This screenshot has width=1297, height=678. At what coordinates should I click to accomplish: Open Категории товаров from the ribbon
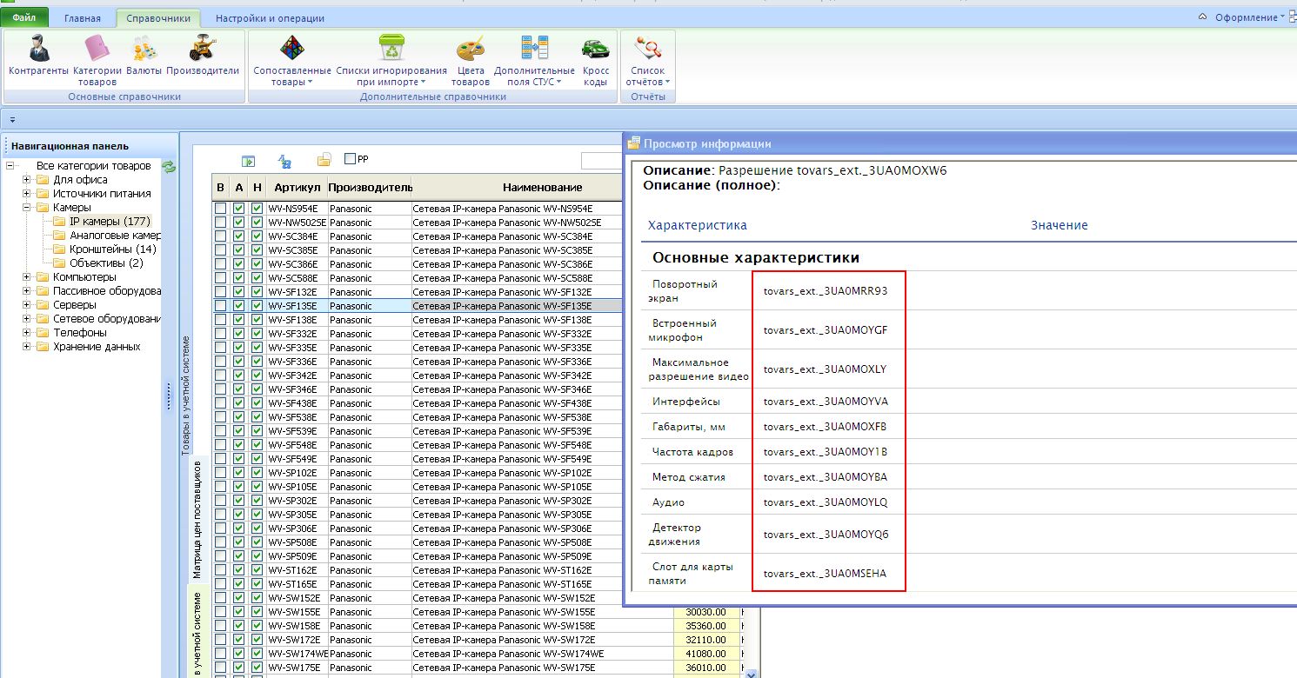coord(97,59)
